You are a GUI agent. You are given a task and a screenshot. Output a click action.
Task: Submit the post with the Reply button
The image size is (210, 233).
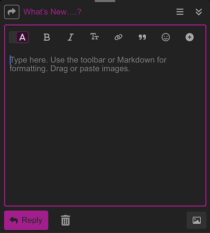tap(26, 220)
